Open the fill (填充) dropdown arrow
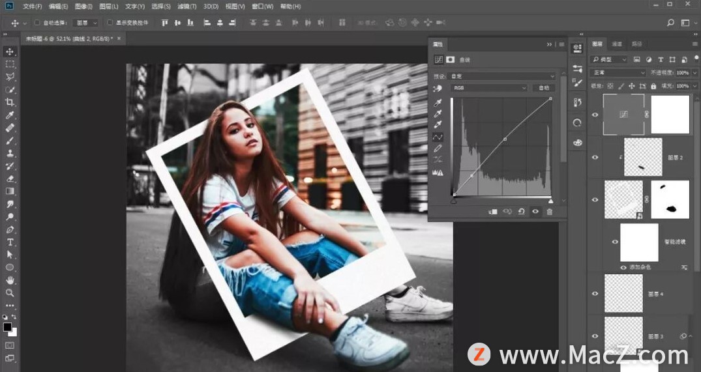The height and width of the screenshot is (372, 701). point(694,86)
